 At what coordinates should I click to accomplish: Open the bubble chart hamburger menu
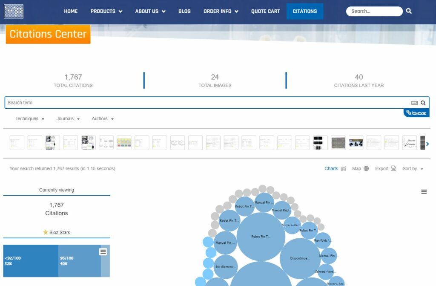424,192
